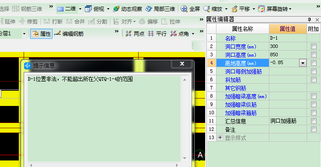Select the 钢筋三维 rebar 3D tool
321x167 pixels.
click(27, 9)
